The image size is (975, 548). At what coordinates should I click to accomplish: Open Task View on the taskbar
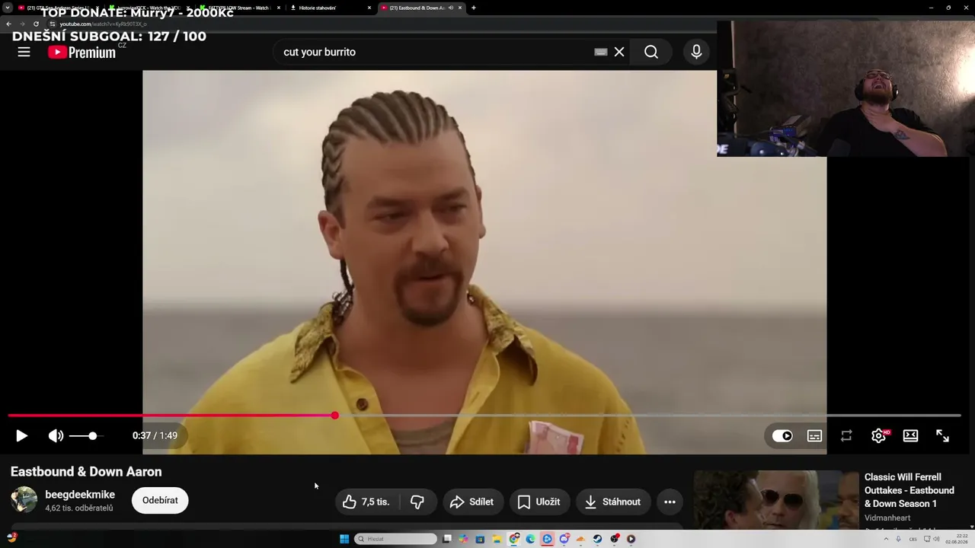447,539
